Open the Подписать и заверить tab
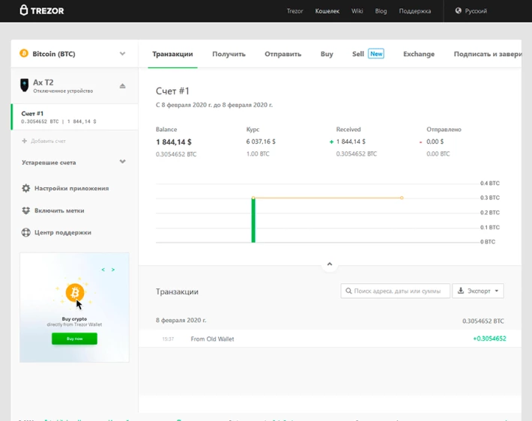 tap(488, 54)
